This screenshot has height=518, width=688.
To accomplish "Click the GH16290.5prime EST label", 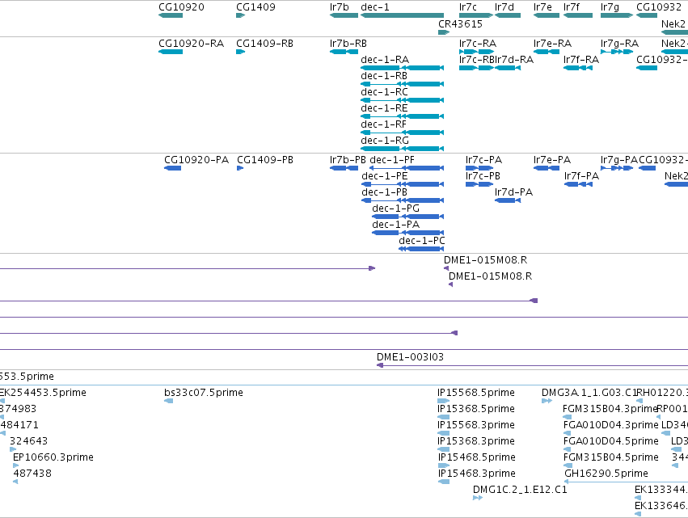I will 606,474.
